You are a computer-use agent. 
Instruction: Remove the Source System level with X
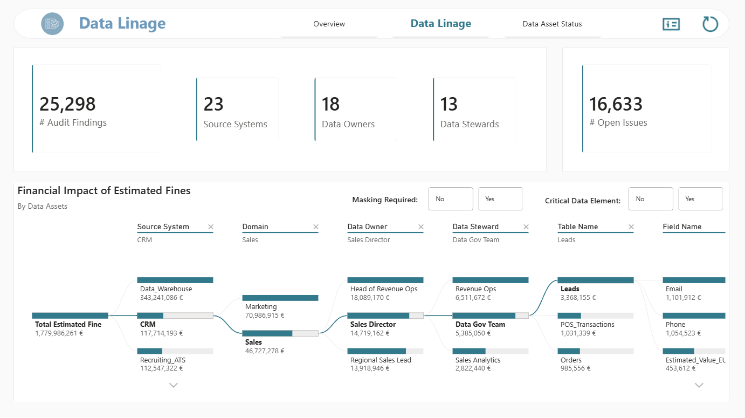coord(211,227)
